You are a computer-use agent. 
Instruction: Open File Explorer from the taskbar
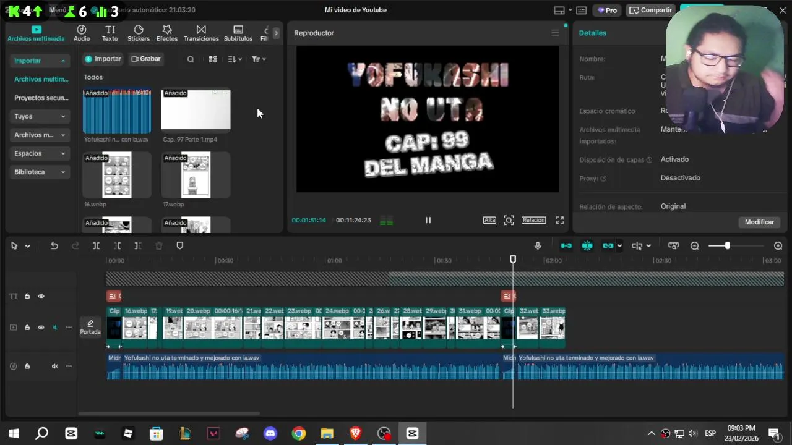pyautogui.click(x=327, y=433)
